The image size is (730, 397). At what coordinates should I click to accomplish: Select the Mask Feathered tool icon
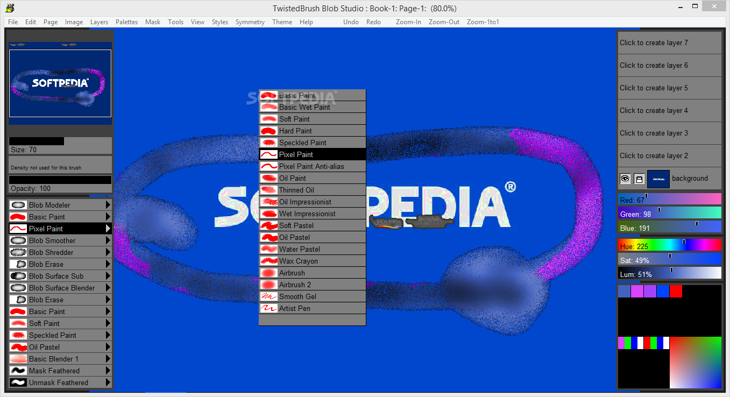tap(18, 371)
